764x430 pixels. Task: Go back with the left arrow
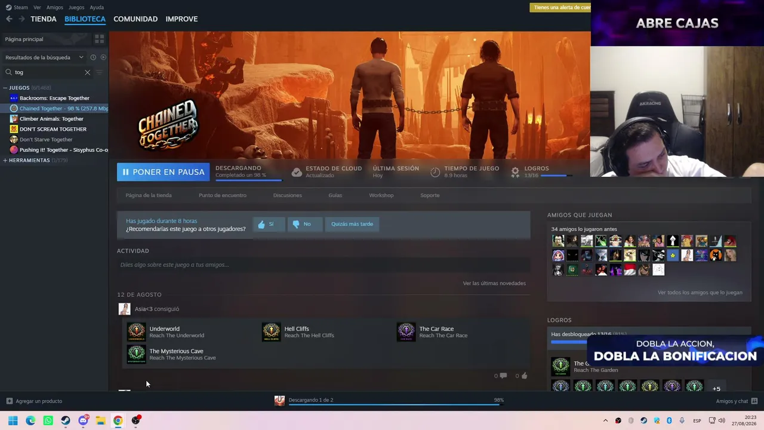pos(9,19)
